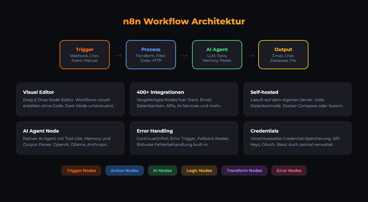Click the arrow between AI Agent and Output
368x202 pixels.
pos(250,56)
